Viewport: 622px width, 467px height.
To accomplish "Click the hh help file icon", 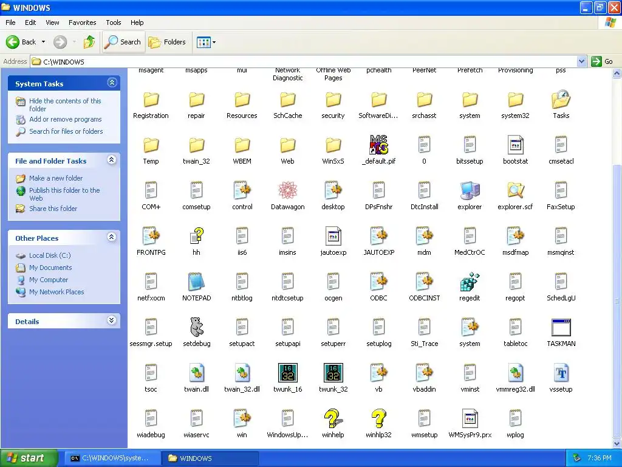I will tap(196, 236).
